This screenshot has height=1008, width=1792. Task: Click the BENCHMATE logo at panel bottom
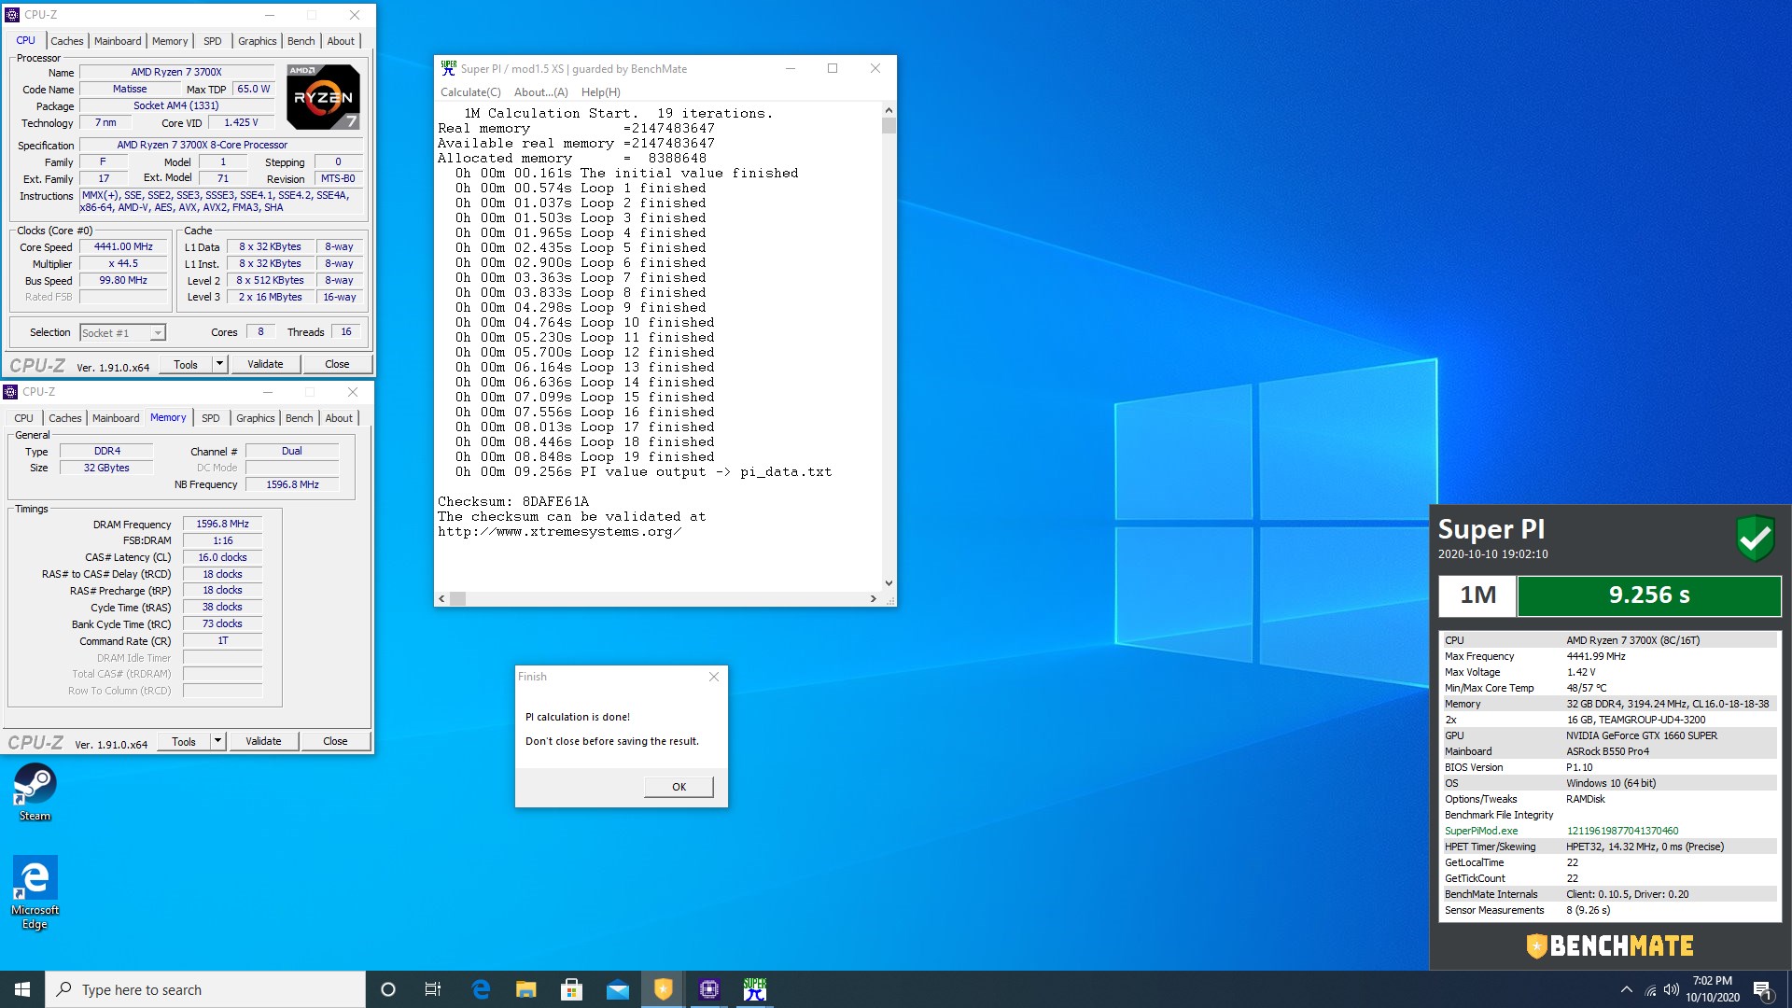[x=1610, y=946]
